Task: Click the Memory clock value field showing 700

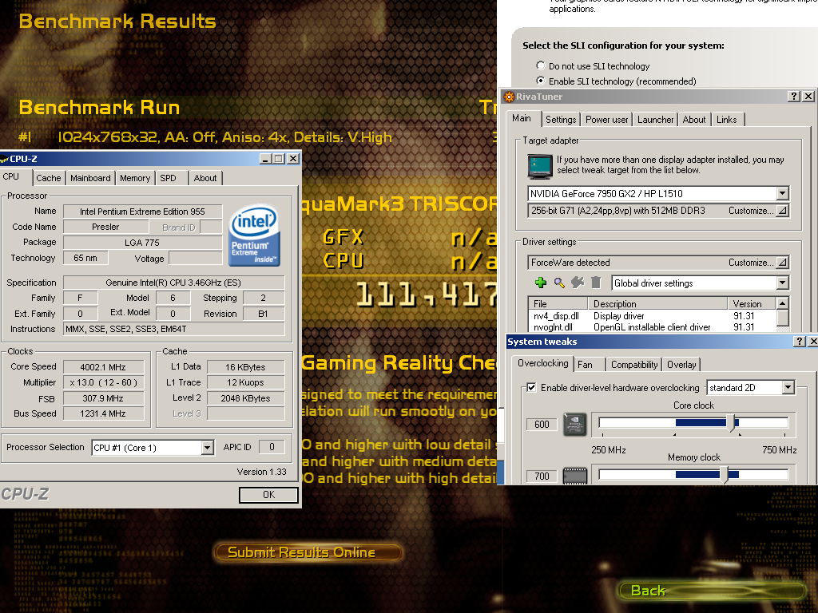Action: tap(542, 476)
